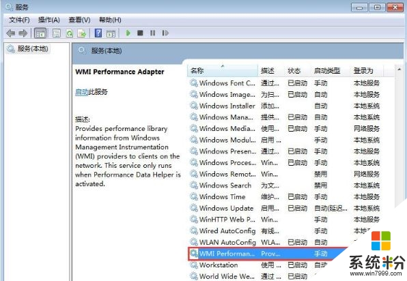Open the 帮助(H) menu
The height and width of the screenshot is (281, 407).
pyautogui.click(x=110, y=20)
